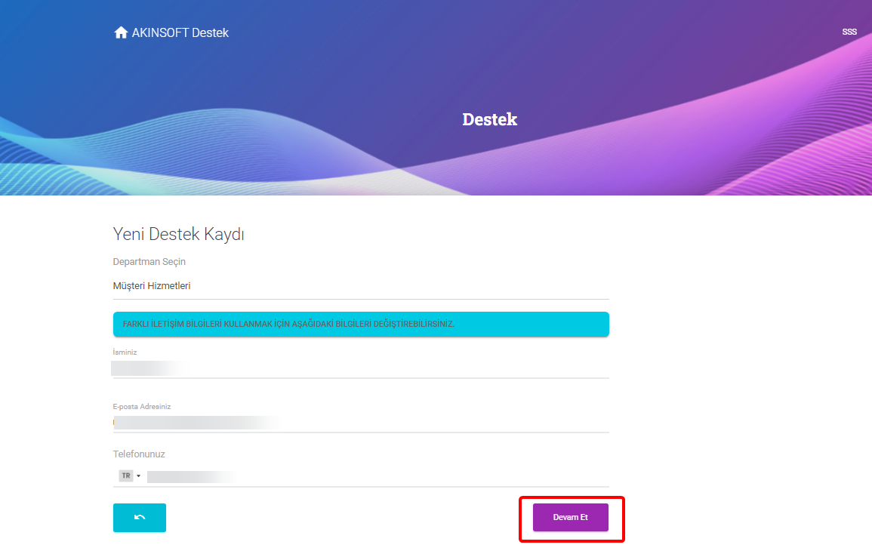Viewport: 872px width, 554px height.
Task: Click the Yeni Destek Kaydı heading
Action: 178,234
